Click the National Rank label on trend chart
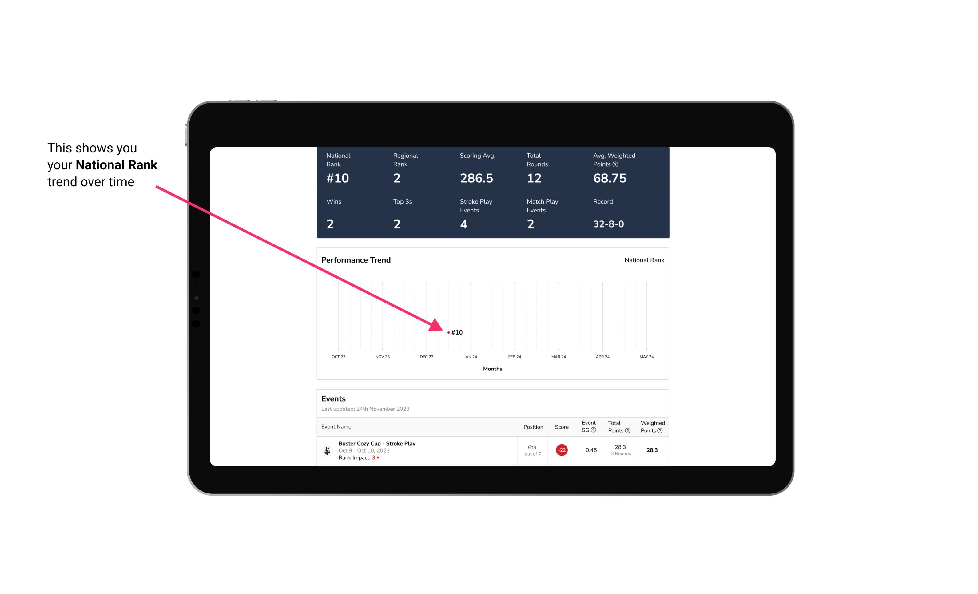 click(x=643, y=260)
